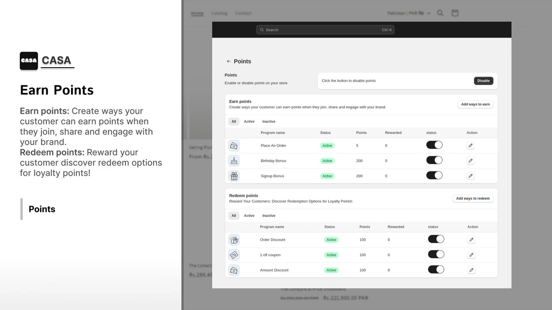This screenshot has height=310, width=552.
Task: Click the 1 off coupon ticket icon
Action: click(234, 255)
